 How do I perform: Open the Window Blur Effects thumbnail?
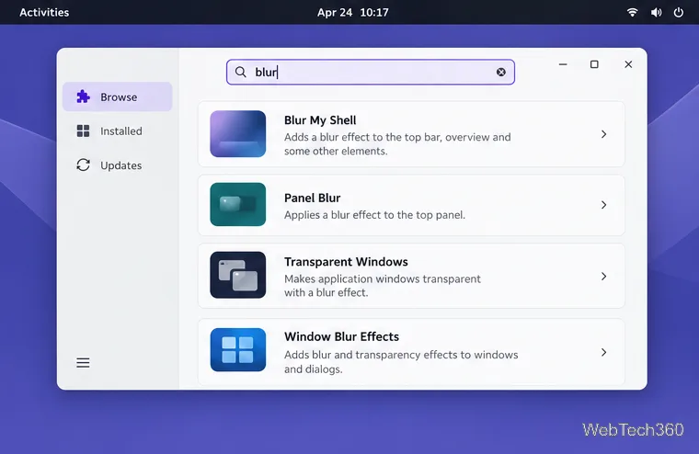[238, 350]
